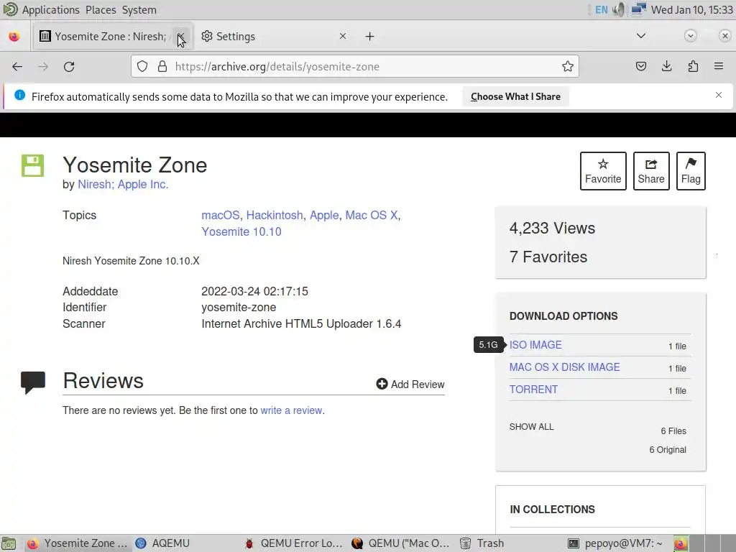Click the 6 Original files text
736x552 pixels.
pos(668,450)
